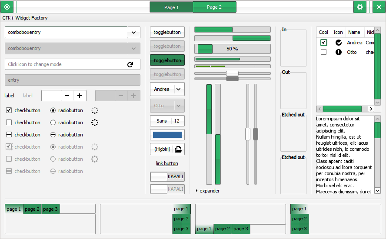Image resolution: width=386 pixels, height=239 pixels.
Task: Click the Lorem ipsum text area
Action: pyautogui.click(x=345, y=155)
